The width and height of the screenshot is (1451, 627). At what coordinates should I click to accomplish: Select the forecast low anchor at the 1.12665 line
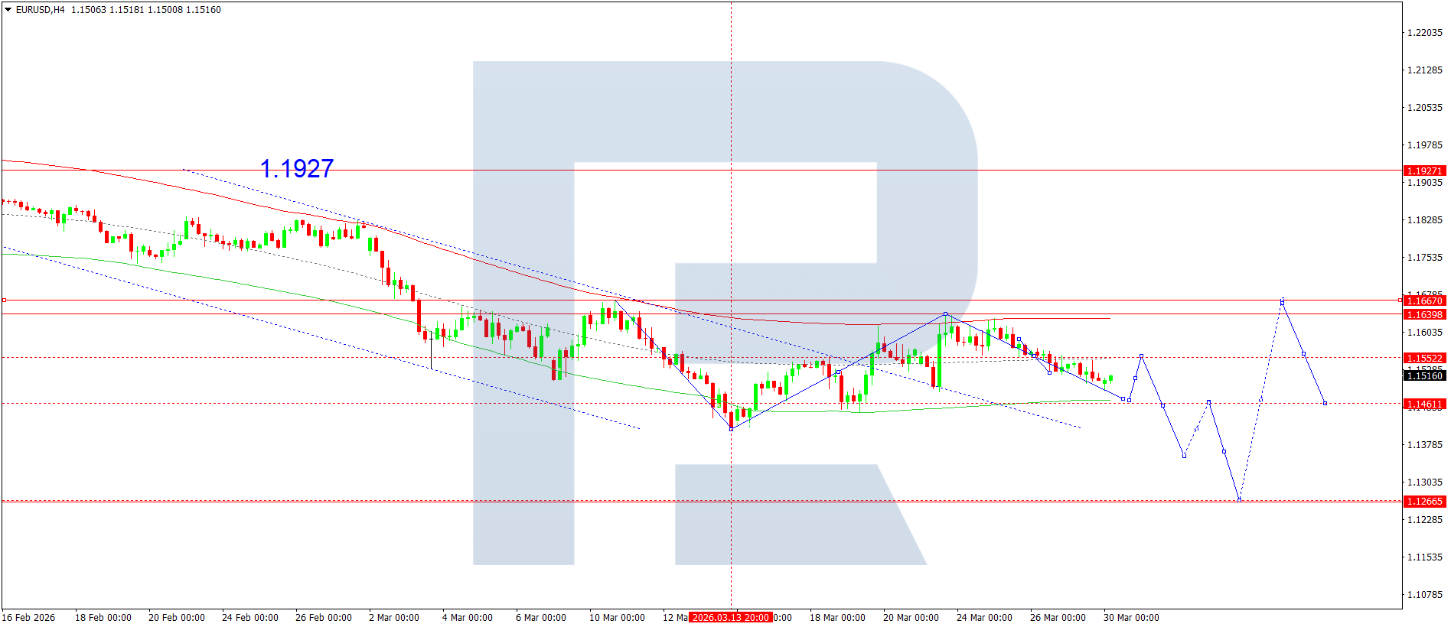pyautogui.click(x=1239, y=500)
